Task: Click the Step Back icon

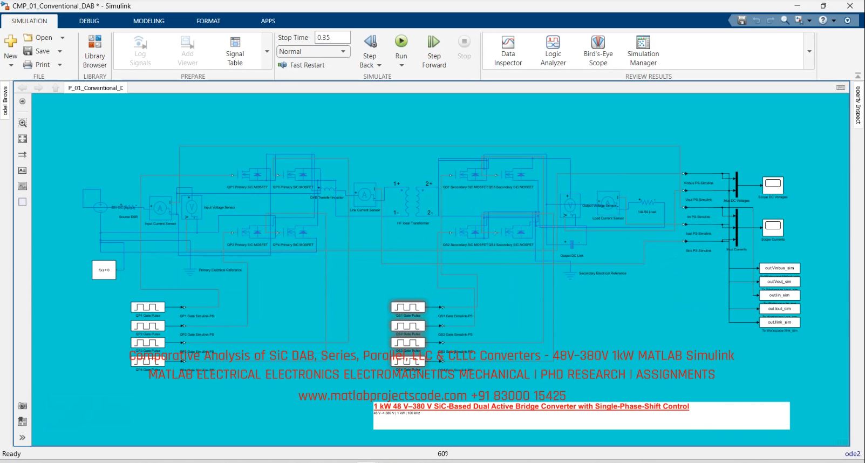Action: pyautogui.click(x=370, y=42)
